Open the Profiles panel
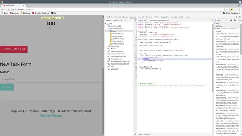Screen dimensions: 242x136 tap(157, 17)
